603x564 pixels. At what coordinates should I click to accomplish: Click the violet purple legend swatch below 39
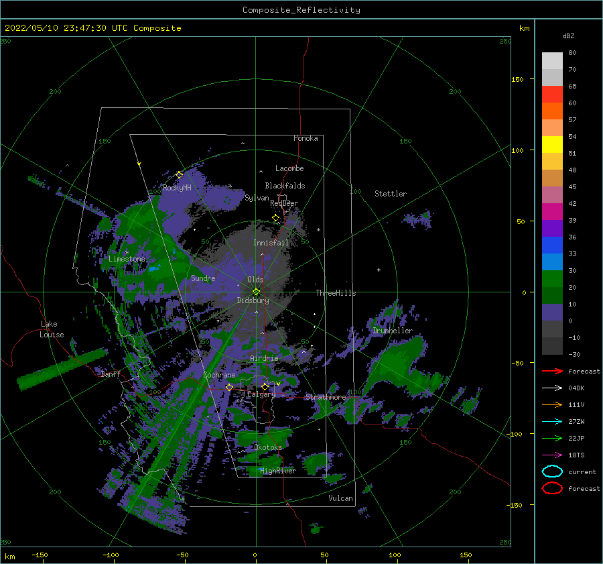552,228
